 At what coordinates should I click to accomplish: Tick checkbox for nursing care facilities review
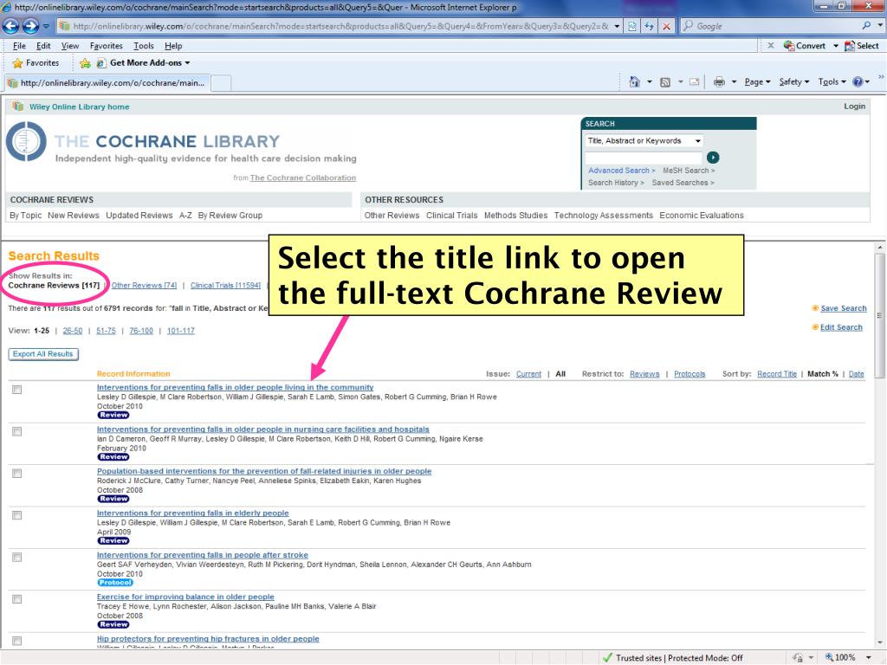pos(17,431)
